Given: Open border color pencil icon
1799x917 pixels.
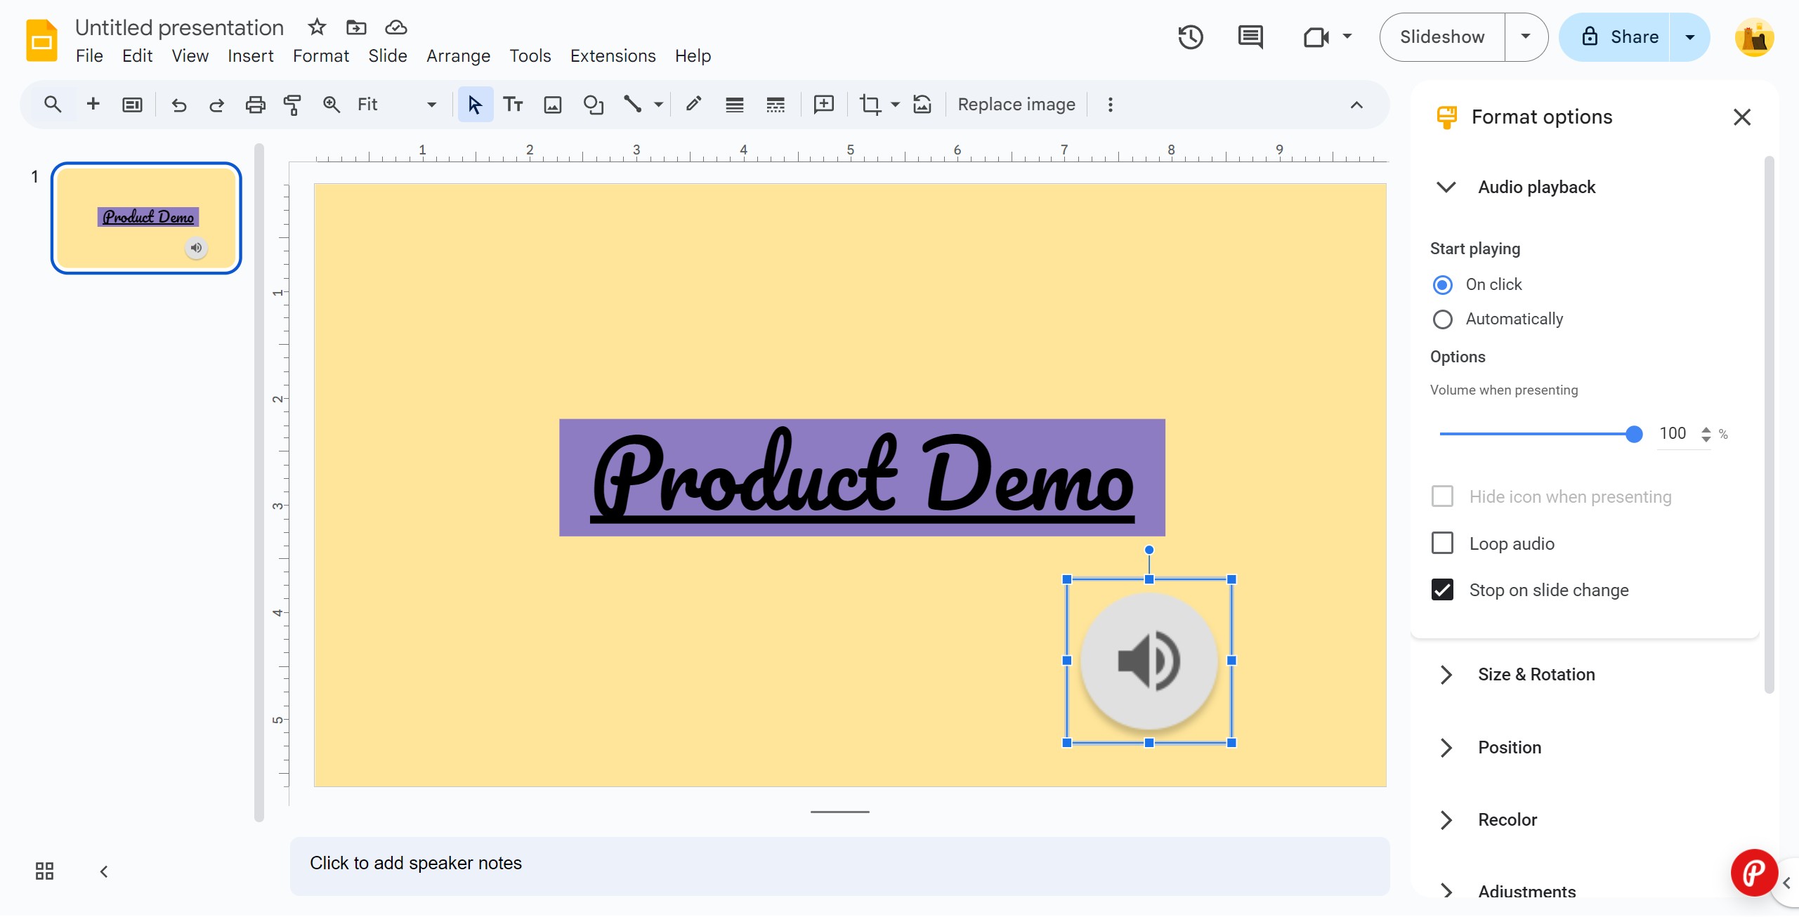Looking at the screenshot, I should pyautogui.click(x=693, y=105).
